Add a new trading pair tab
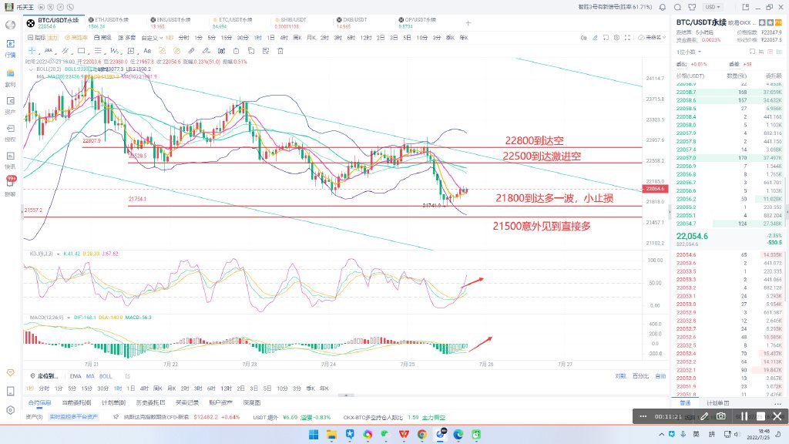This screenshot has width=789, height=444. (x=468, y=23)
